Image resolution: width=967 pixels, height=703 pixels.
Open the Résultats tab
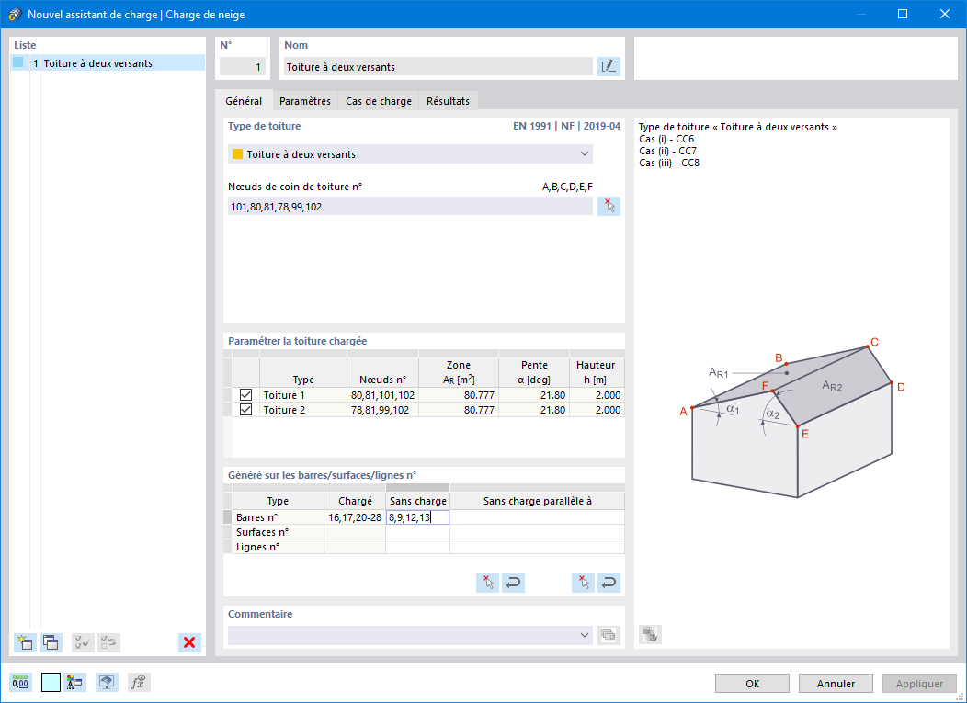coord(448,101)
